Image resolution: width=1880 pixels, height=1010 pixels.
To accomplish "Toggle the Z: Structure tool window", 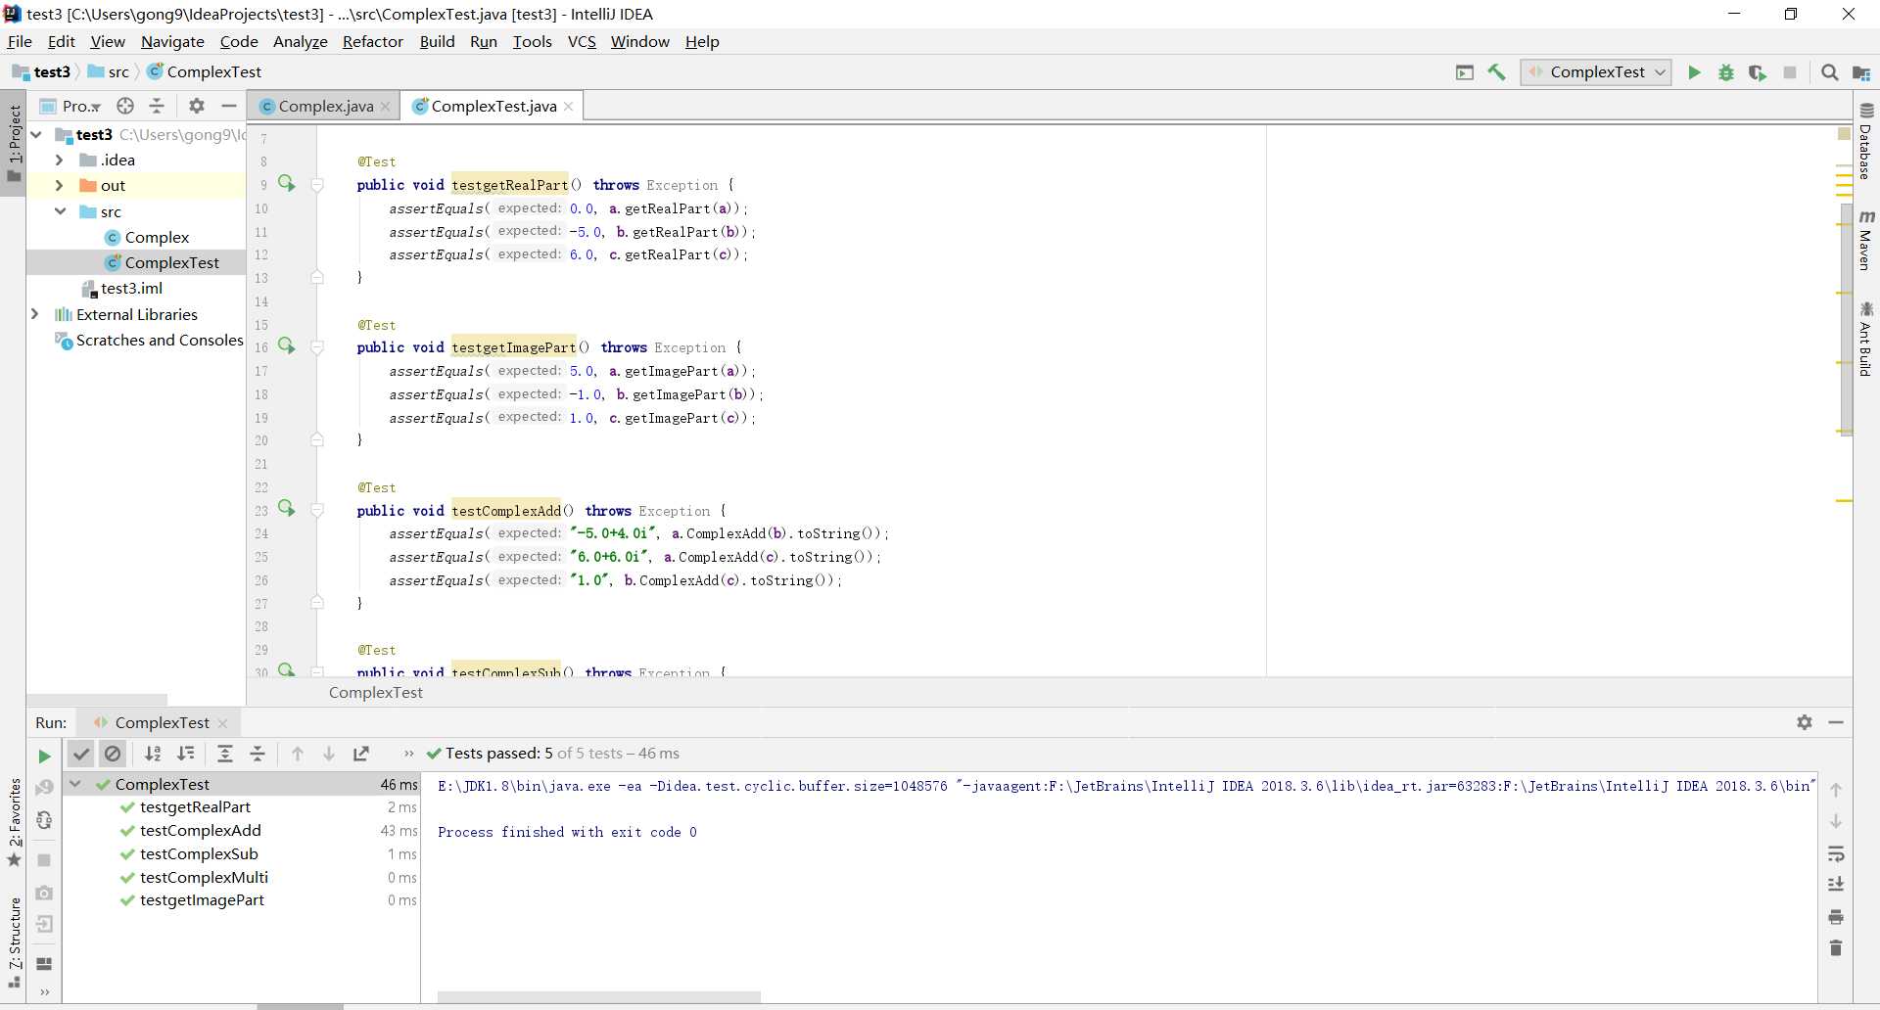I will (x=14, y=941).
